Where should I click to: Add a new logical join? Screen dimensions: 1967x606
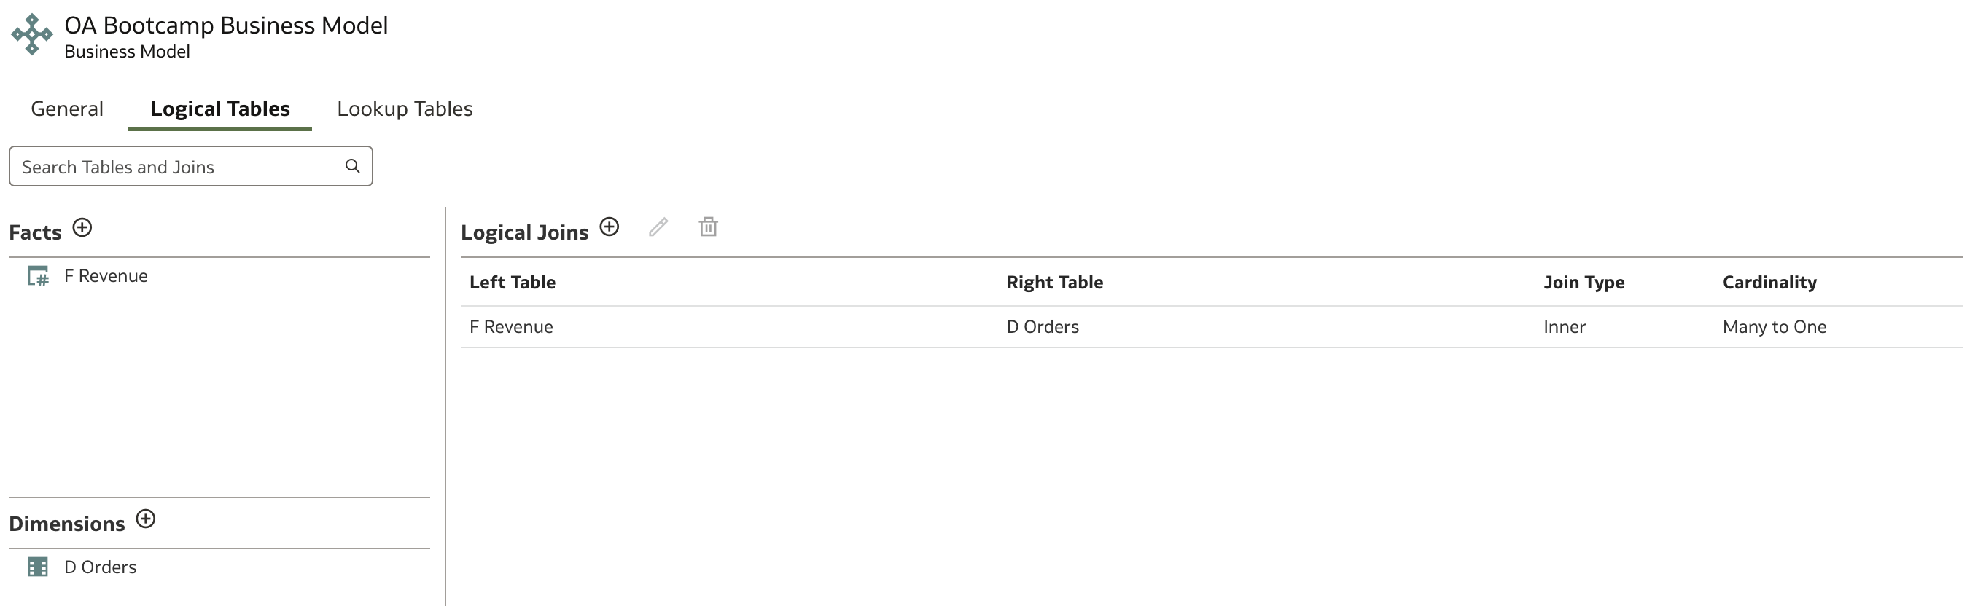pyautogui.click(x=609, y=227)
